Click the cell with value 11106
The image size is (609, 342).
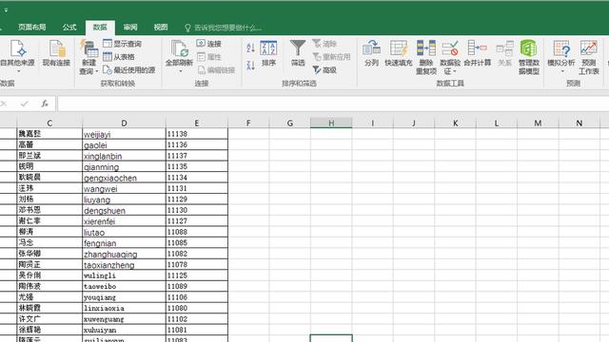pyautogui.click(x=197, y=297)
